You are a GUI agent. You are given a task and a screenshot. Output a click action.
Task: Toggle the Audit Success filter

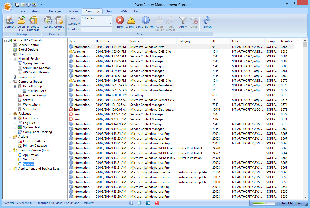170,24
